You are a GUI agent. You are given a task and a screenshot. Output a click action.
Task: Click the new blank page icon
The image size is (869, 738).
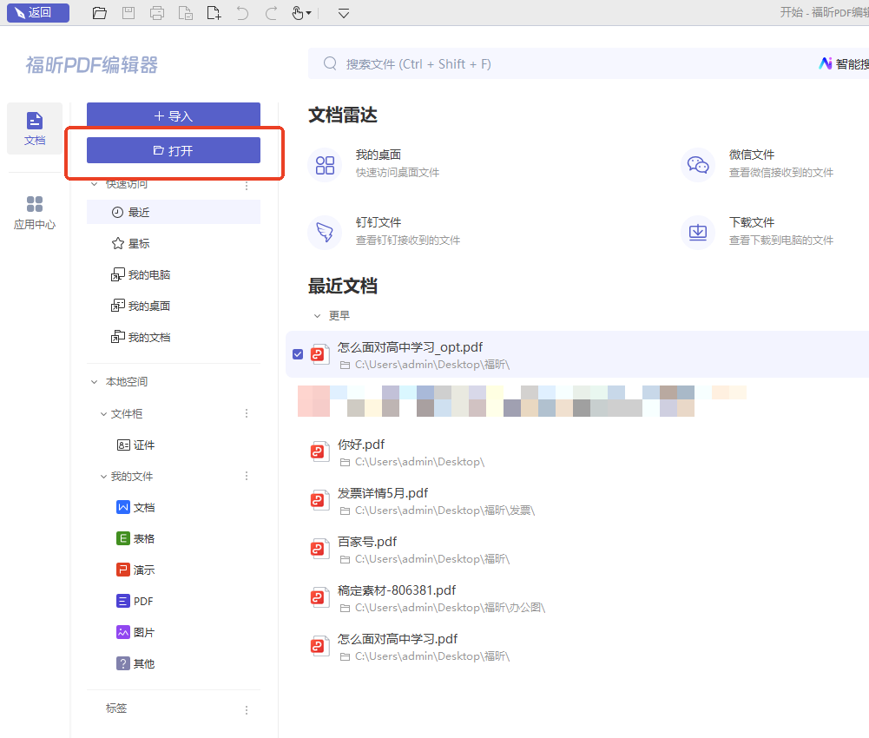point(214,13)
